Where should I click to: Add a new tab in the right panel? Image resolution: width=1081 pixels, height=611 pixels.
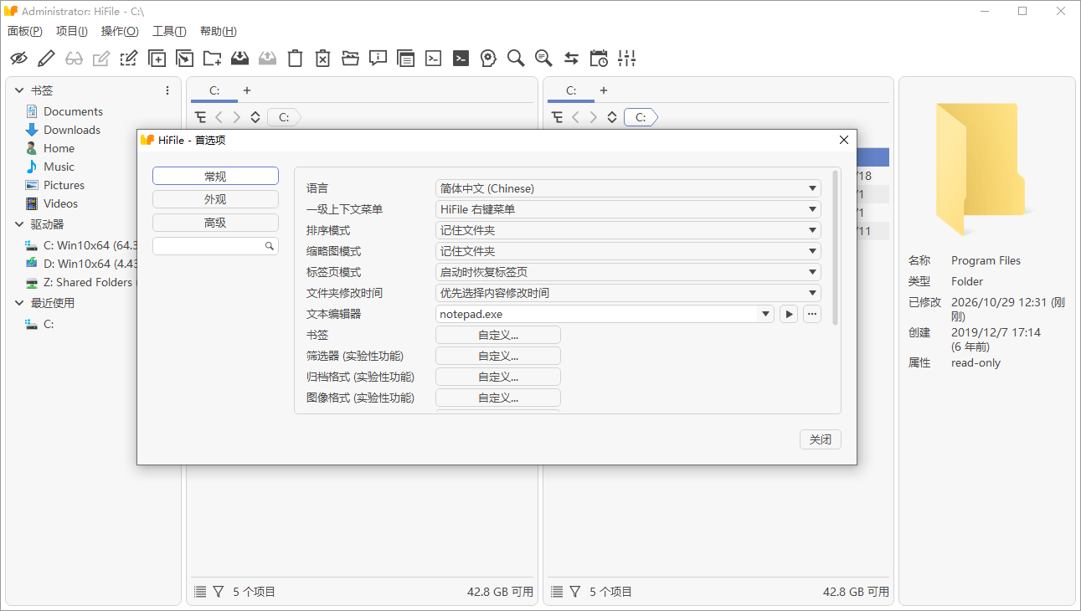click(604, 90)
